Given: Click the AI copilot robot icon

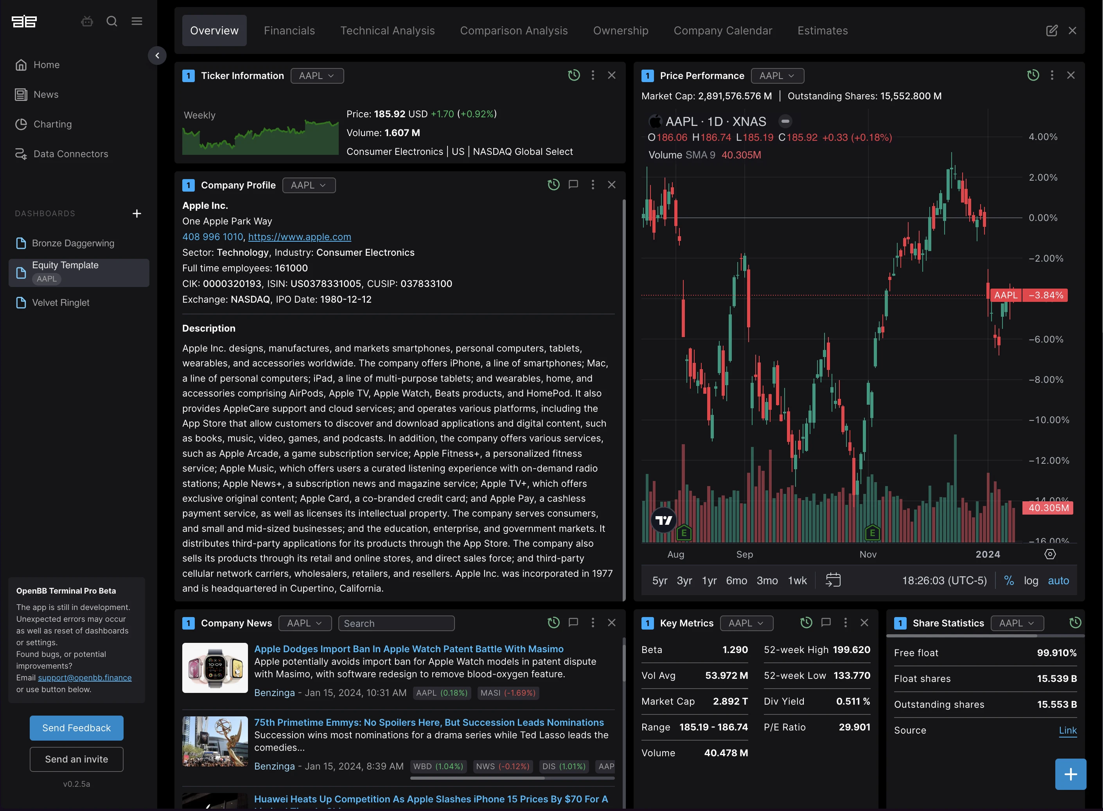Looking at the screenshot, I should pos(87,21).
